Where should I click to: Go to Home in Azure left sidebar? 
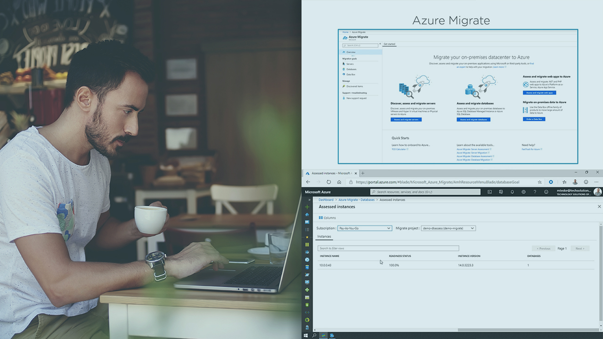(307, 214)
